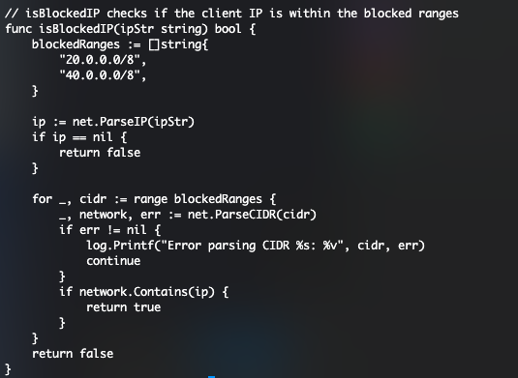This screenshot has width=518, height=378.
Task: Click the 'if ip == nil' condition
Action: tap(79, 137)
